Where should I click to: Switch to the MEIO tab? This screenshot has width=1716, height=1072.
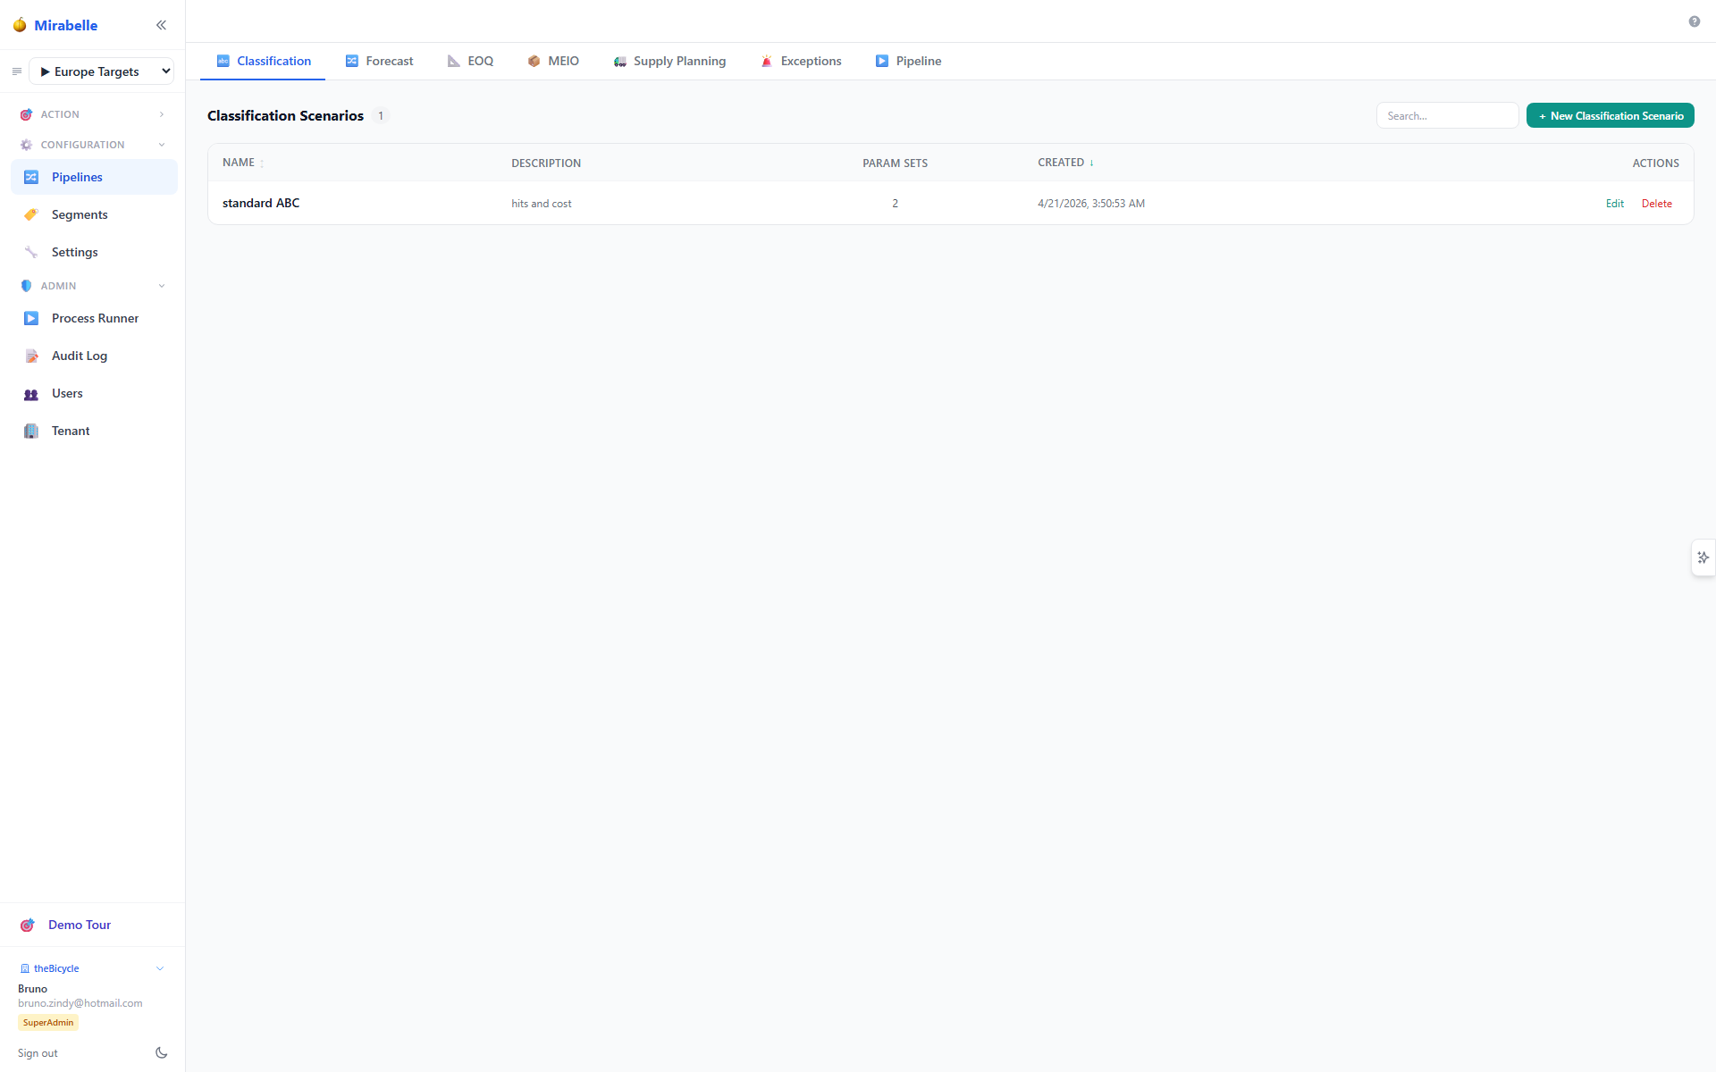click(x=553, y=61)
